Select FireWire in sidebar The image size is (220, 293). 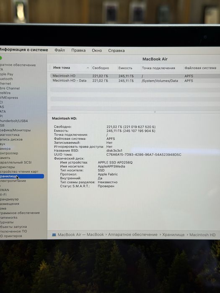[5, 93]
